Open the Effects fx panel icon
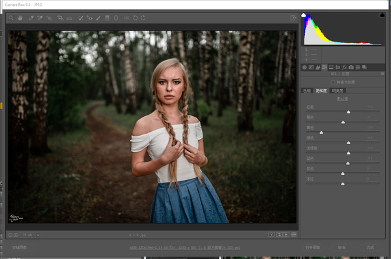Image resolution: width=391 pixels, height=259 pixels. click(x=344, y=67)
